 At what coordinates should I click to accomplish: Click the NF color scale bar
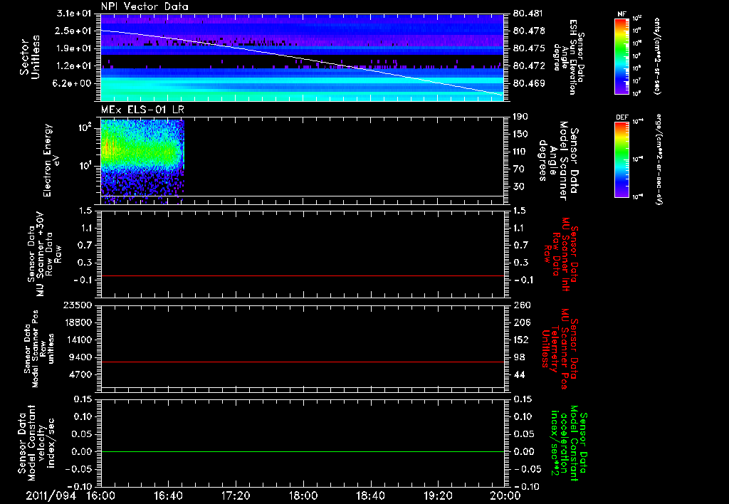tap(622, 56)
